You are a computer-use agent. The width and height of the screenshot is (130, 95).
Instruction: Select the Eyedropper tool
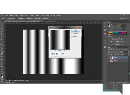(2, 36)
